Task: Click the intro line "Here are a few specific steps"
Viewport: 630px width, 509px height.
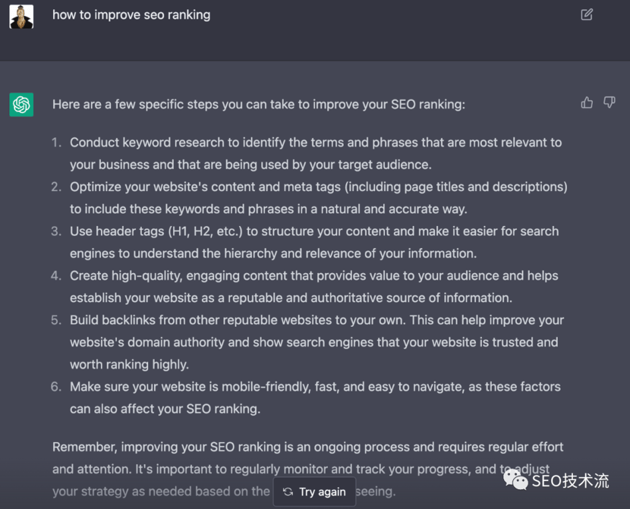Action: coord(259,104)
